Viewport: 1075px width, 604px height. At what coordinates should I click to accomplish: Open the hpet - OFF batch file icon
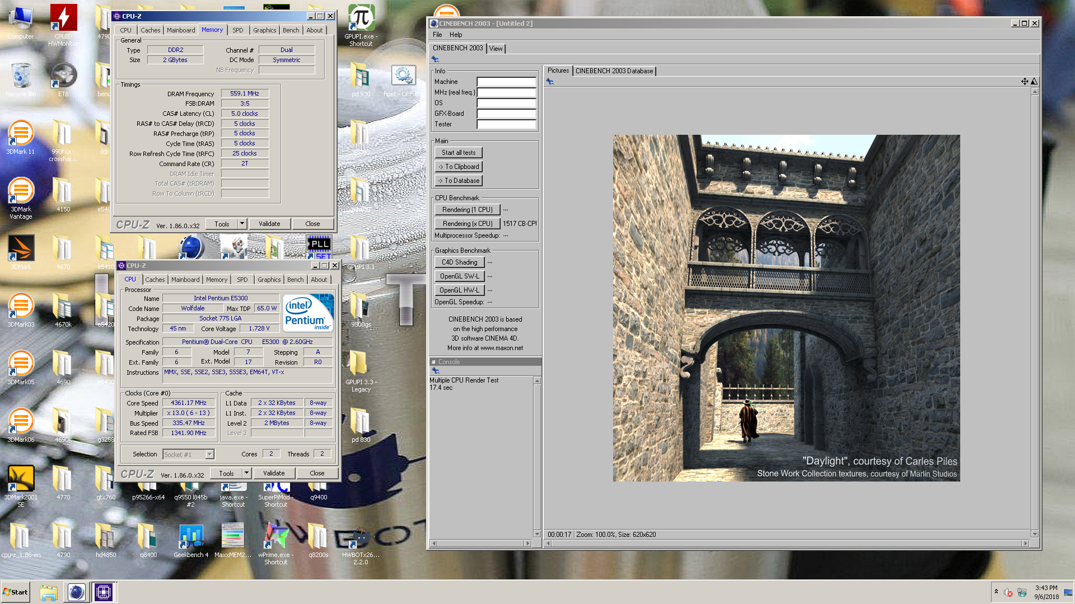[403, 79]
